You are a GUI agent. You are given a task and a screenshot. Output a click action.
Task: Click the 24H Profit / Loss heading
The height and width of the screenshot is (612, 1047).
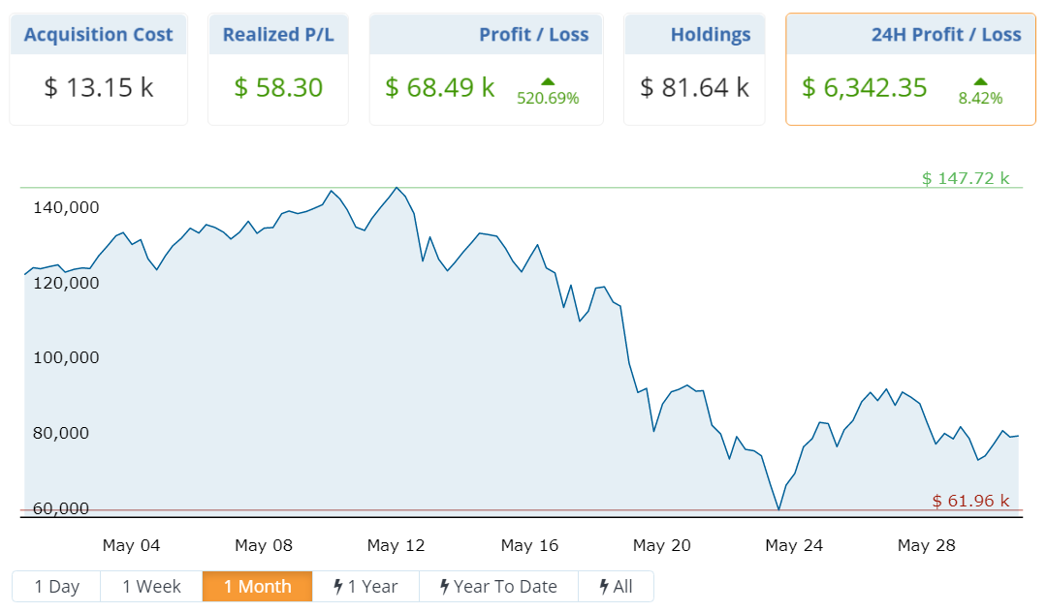(946, 35)
